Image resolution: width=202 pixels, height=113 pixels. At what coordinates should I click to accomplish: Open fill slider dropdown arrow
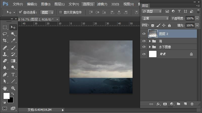coord(197,25)
